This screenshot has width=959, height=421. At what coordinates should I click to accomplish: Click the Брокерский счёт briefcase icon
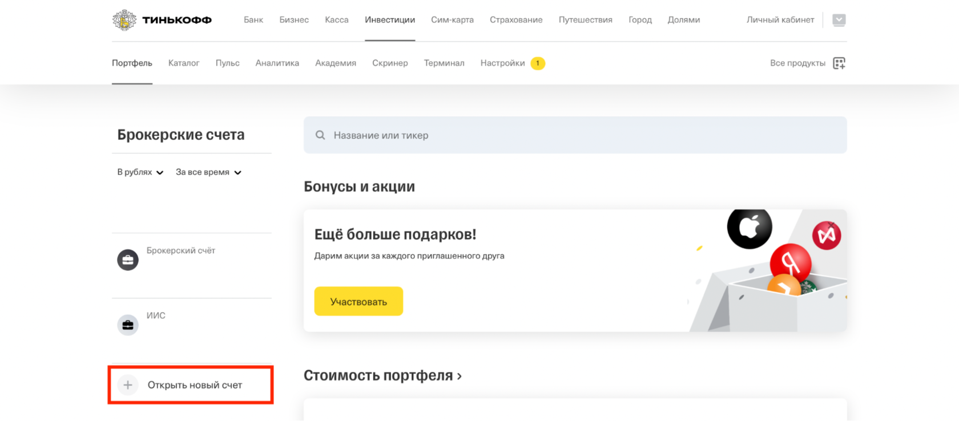128,260
